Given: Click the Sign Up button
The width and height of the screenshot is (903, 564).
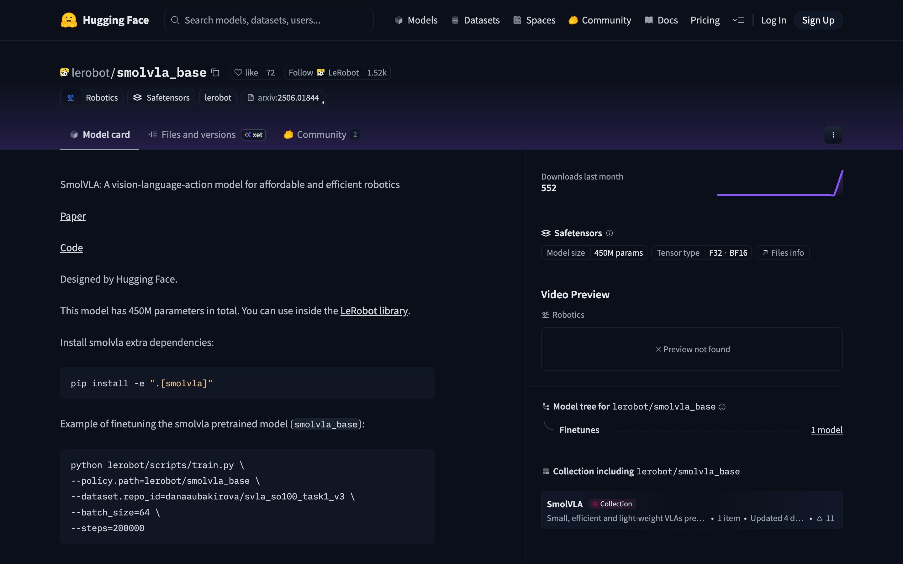Looking at the screenshot, I should coord(818,20).
